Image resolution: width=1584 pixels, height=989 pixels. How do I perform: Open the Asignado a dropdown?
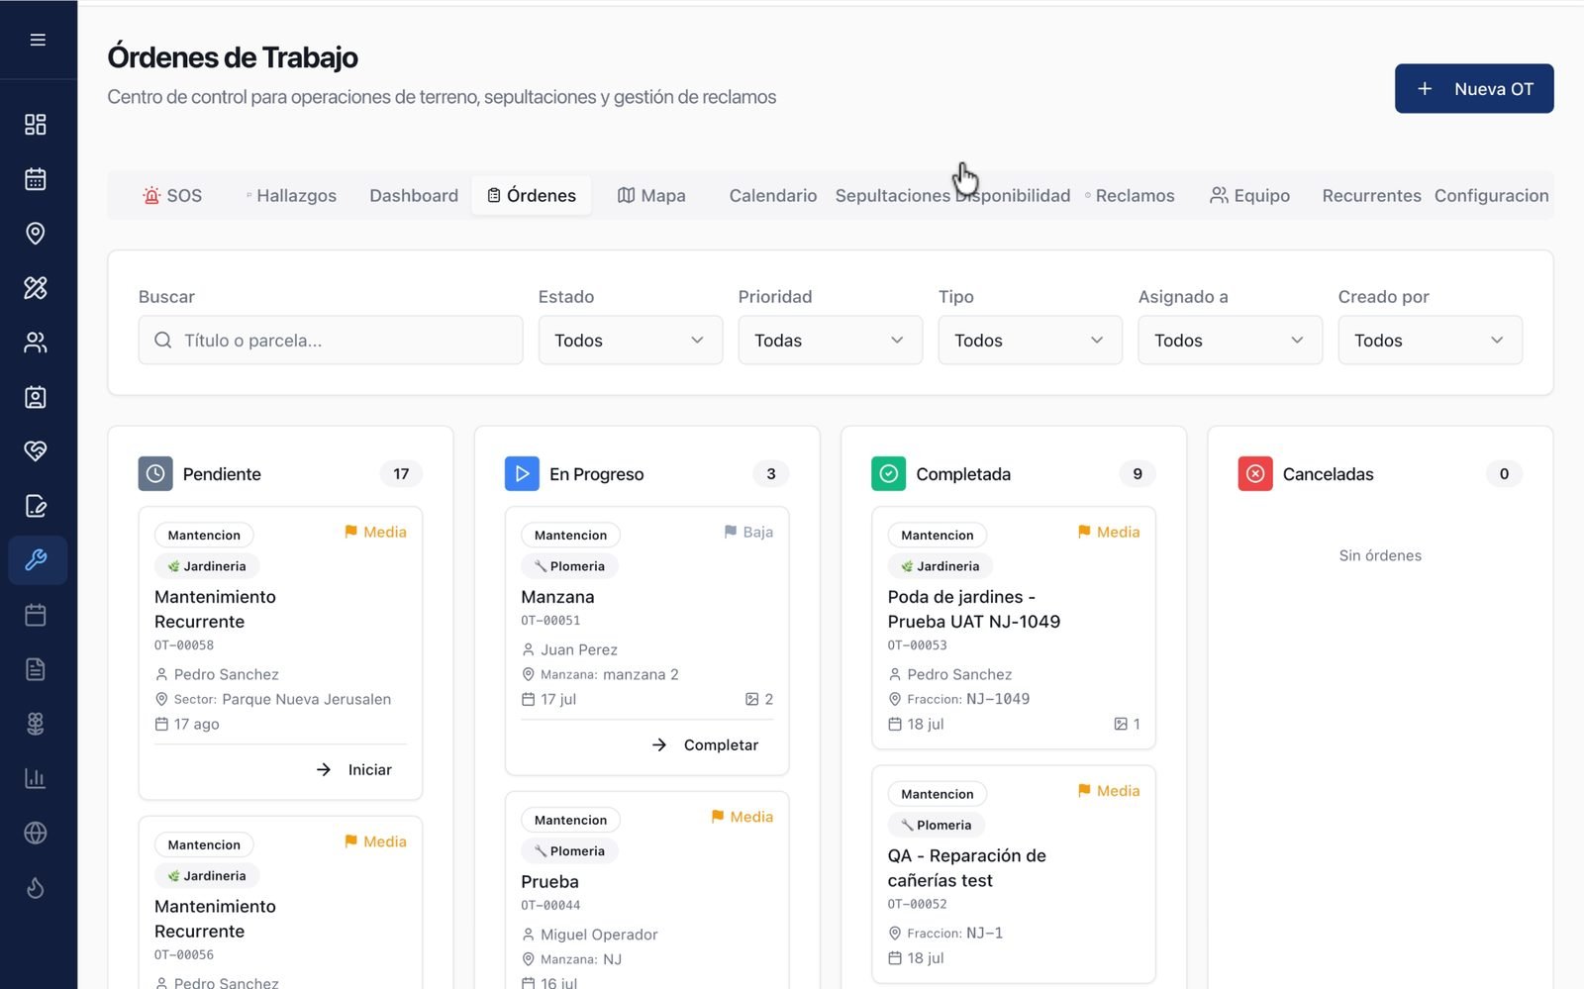click(x=1231, y=341)
